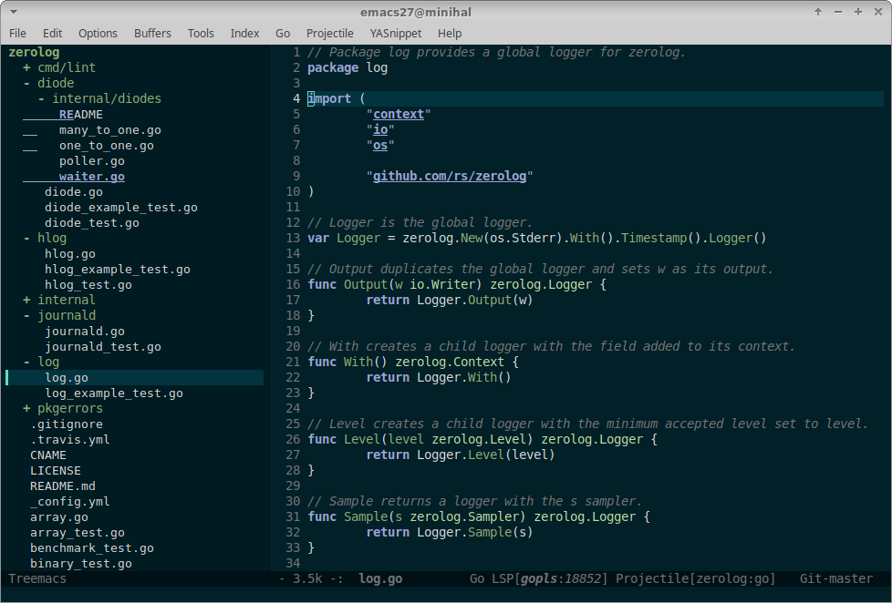The height and width of the screenshot is (603, 892).
Task: Place cursor on "package log" line
Action: (347, 67)
